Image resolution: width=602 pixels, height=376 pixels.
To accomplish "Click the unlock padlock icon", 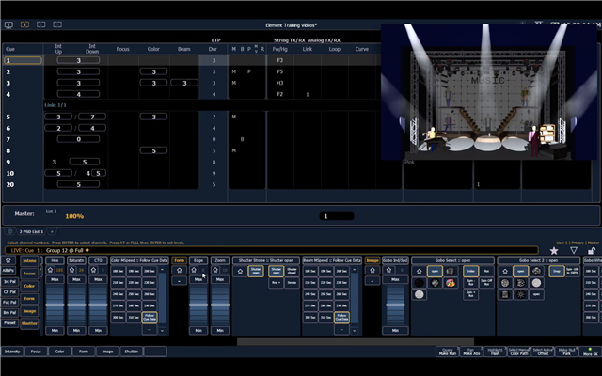I will (592, 251).
